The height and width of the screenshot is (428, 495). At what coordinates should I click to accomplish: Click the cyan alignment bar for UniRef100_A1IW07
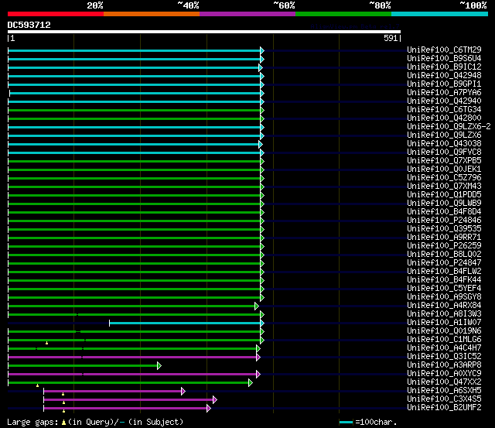[186, 323]
